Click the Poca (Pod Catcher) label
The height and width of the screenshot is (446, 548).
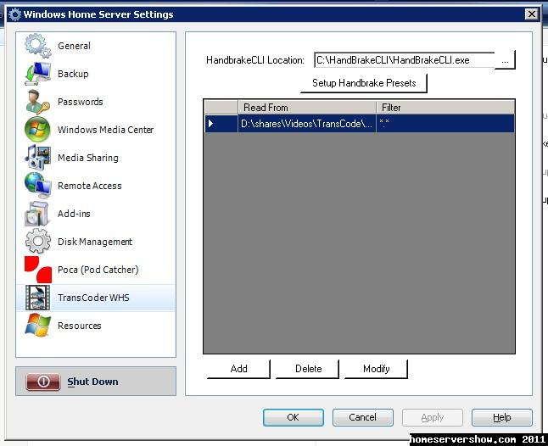(x=98, y=270)
